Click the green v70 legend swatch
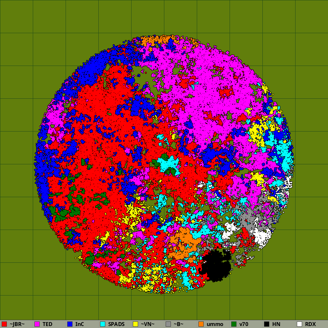Screen dimensions: 328x328 pos(234,324)
